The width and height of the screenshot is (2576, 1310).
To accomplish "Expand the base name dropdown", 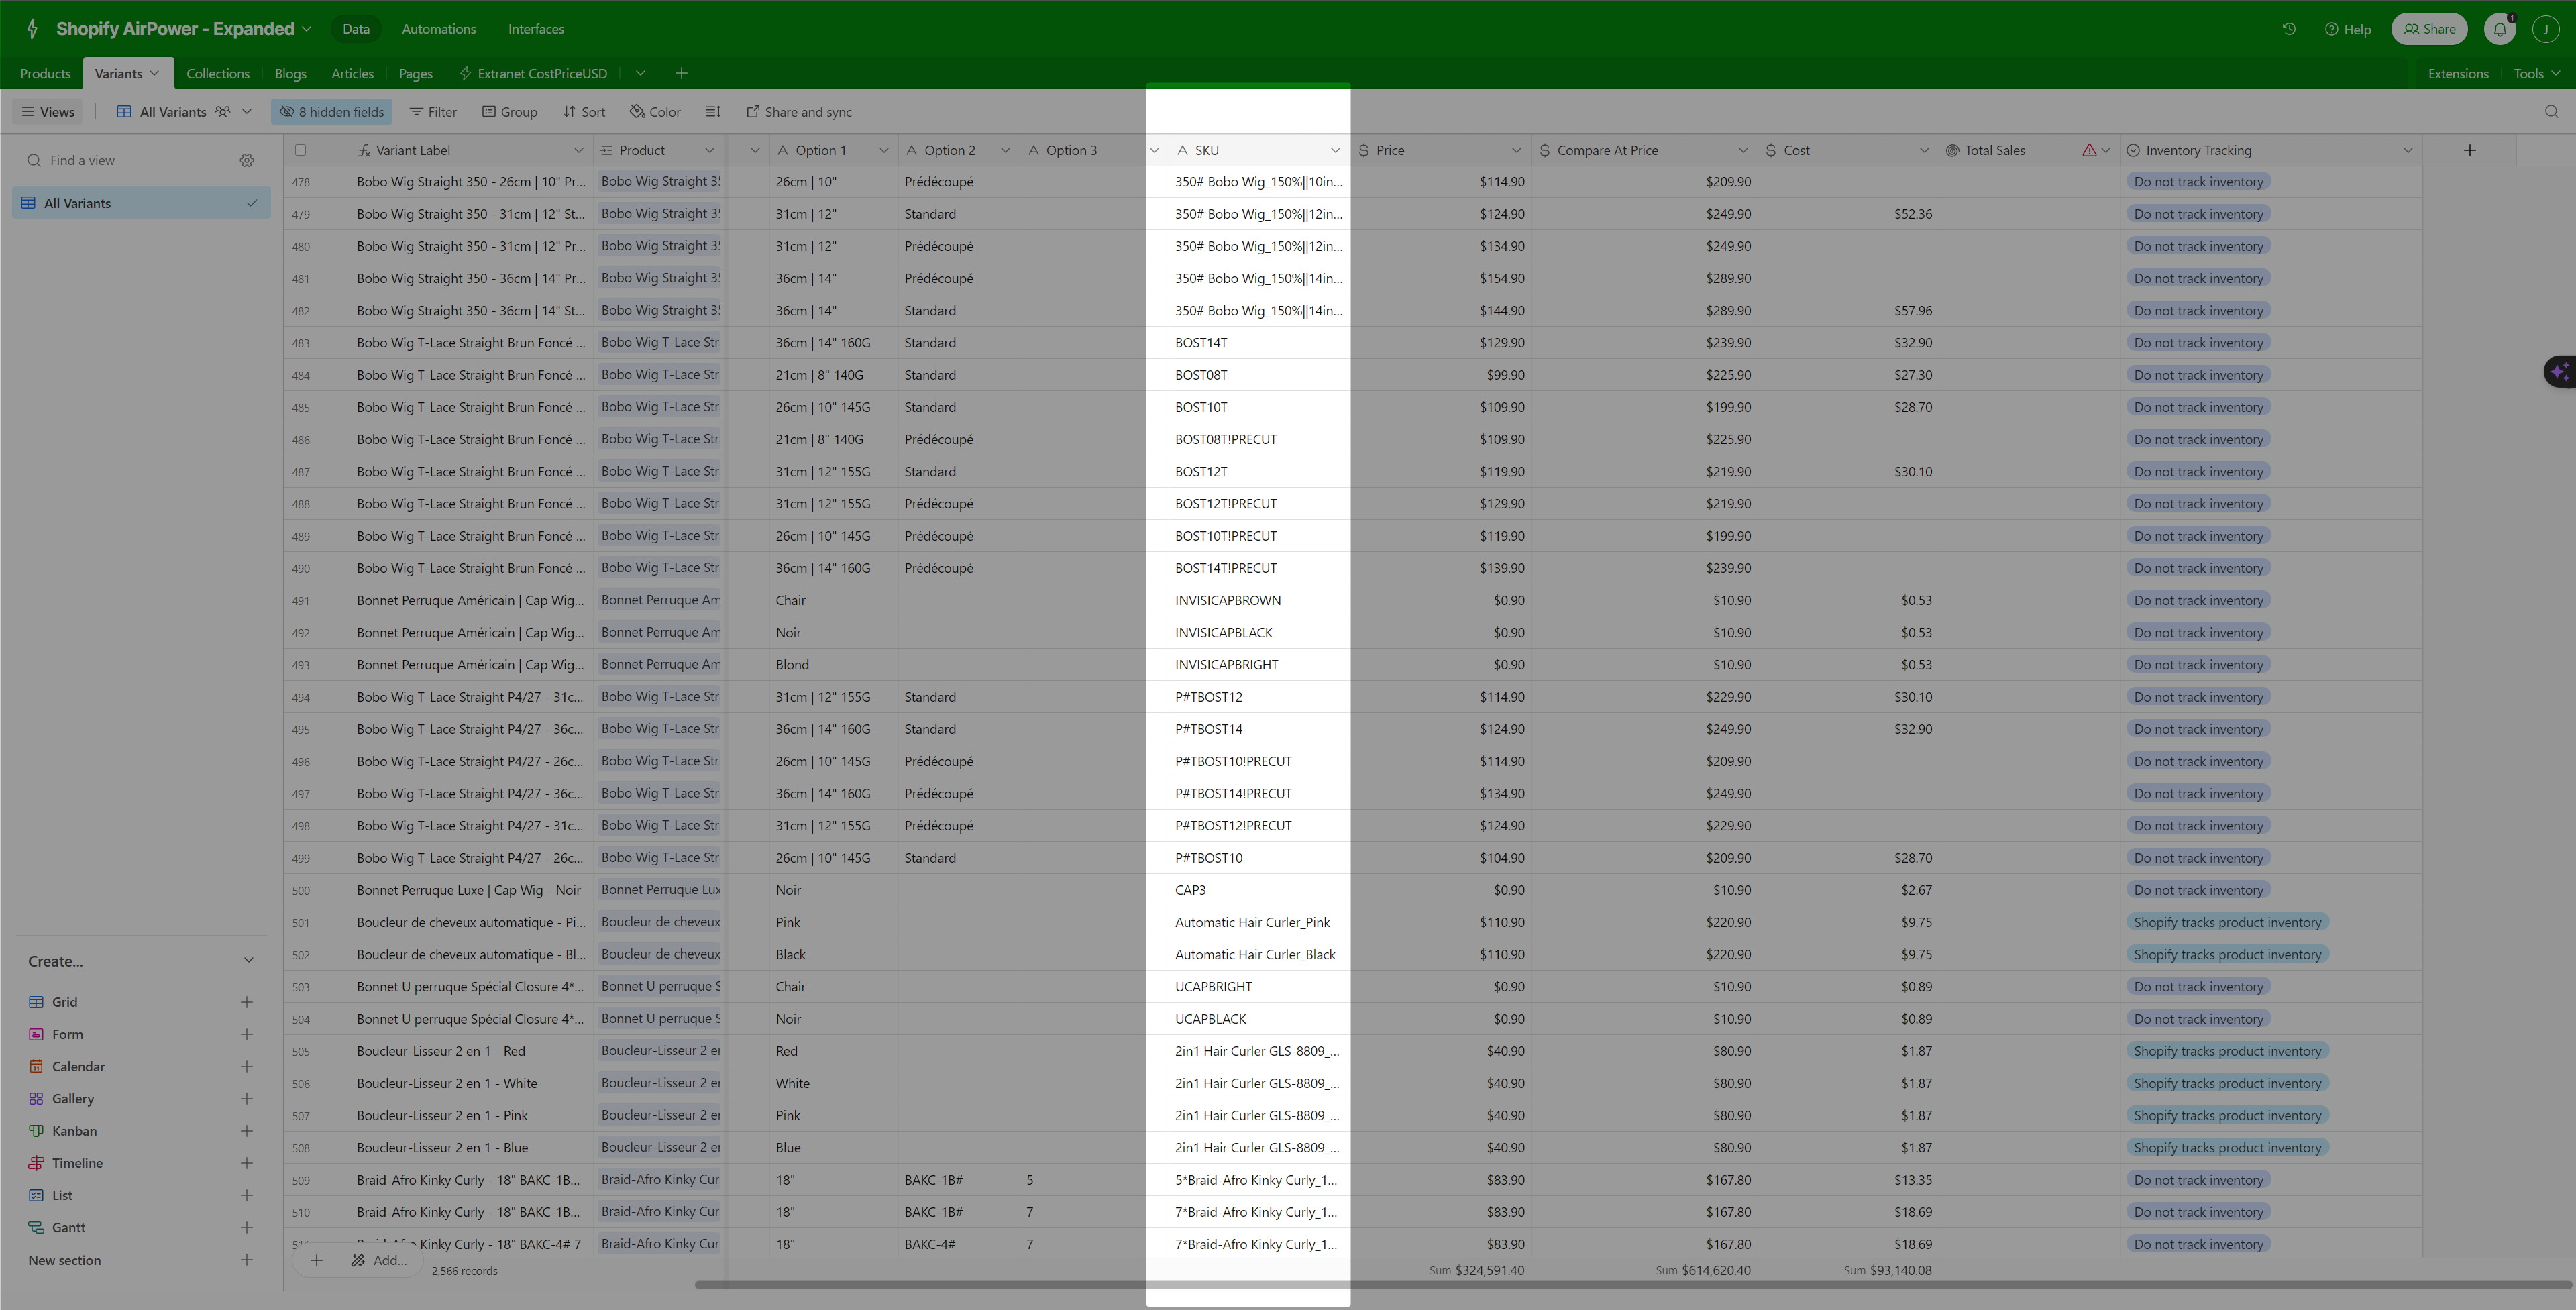I will pos(307,29).
